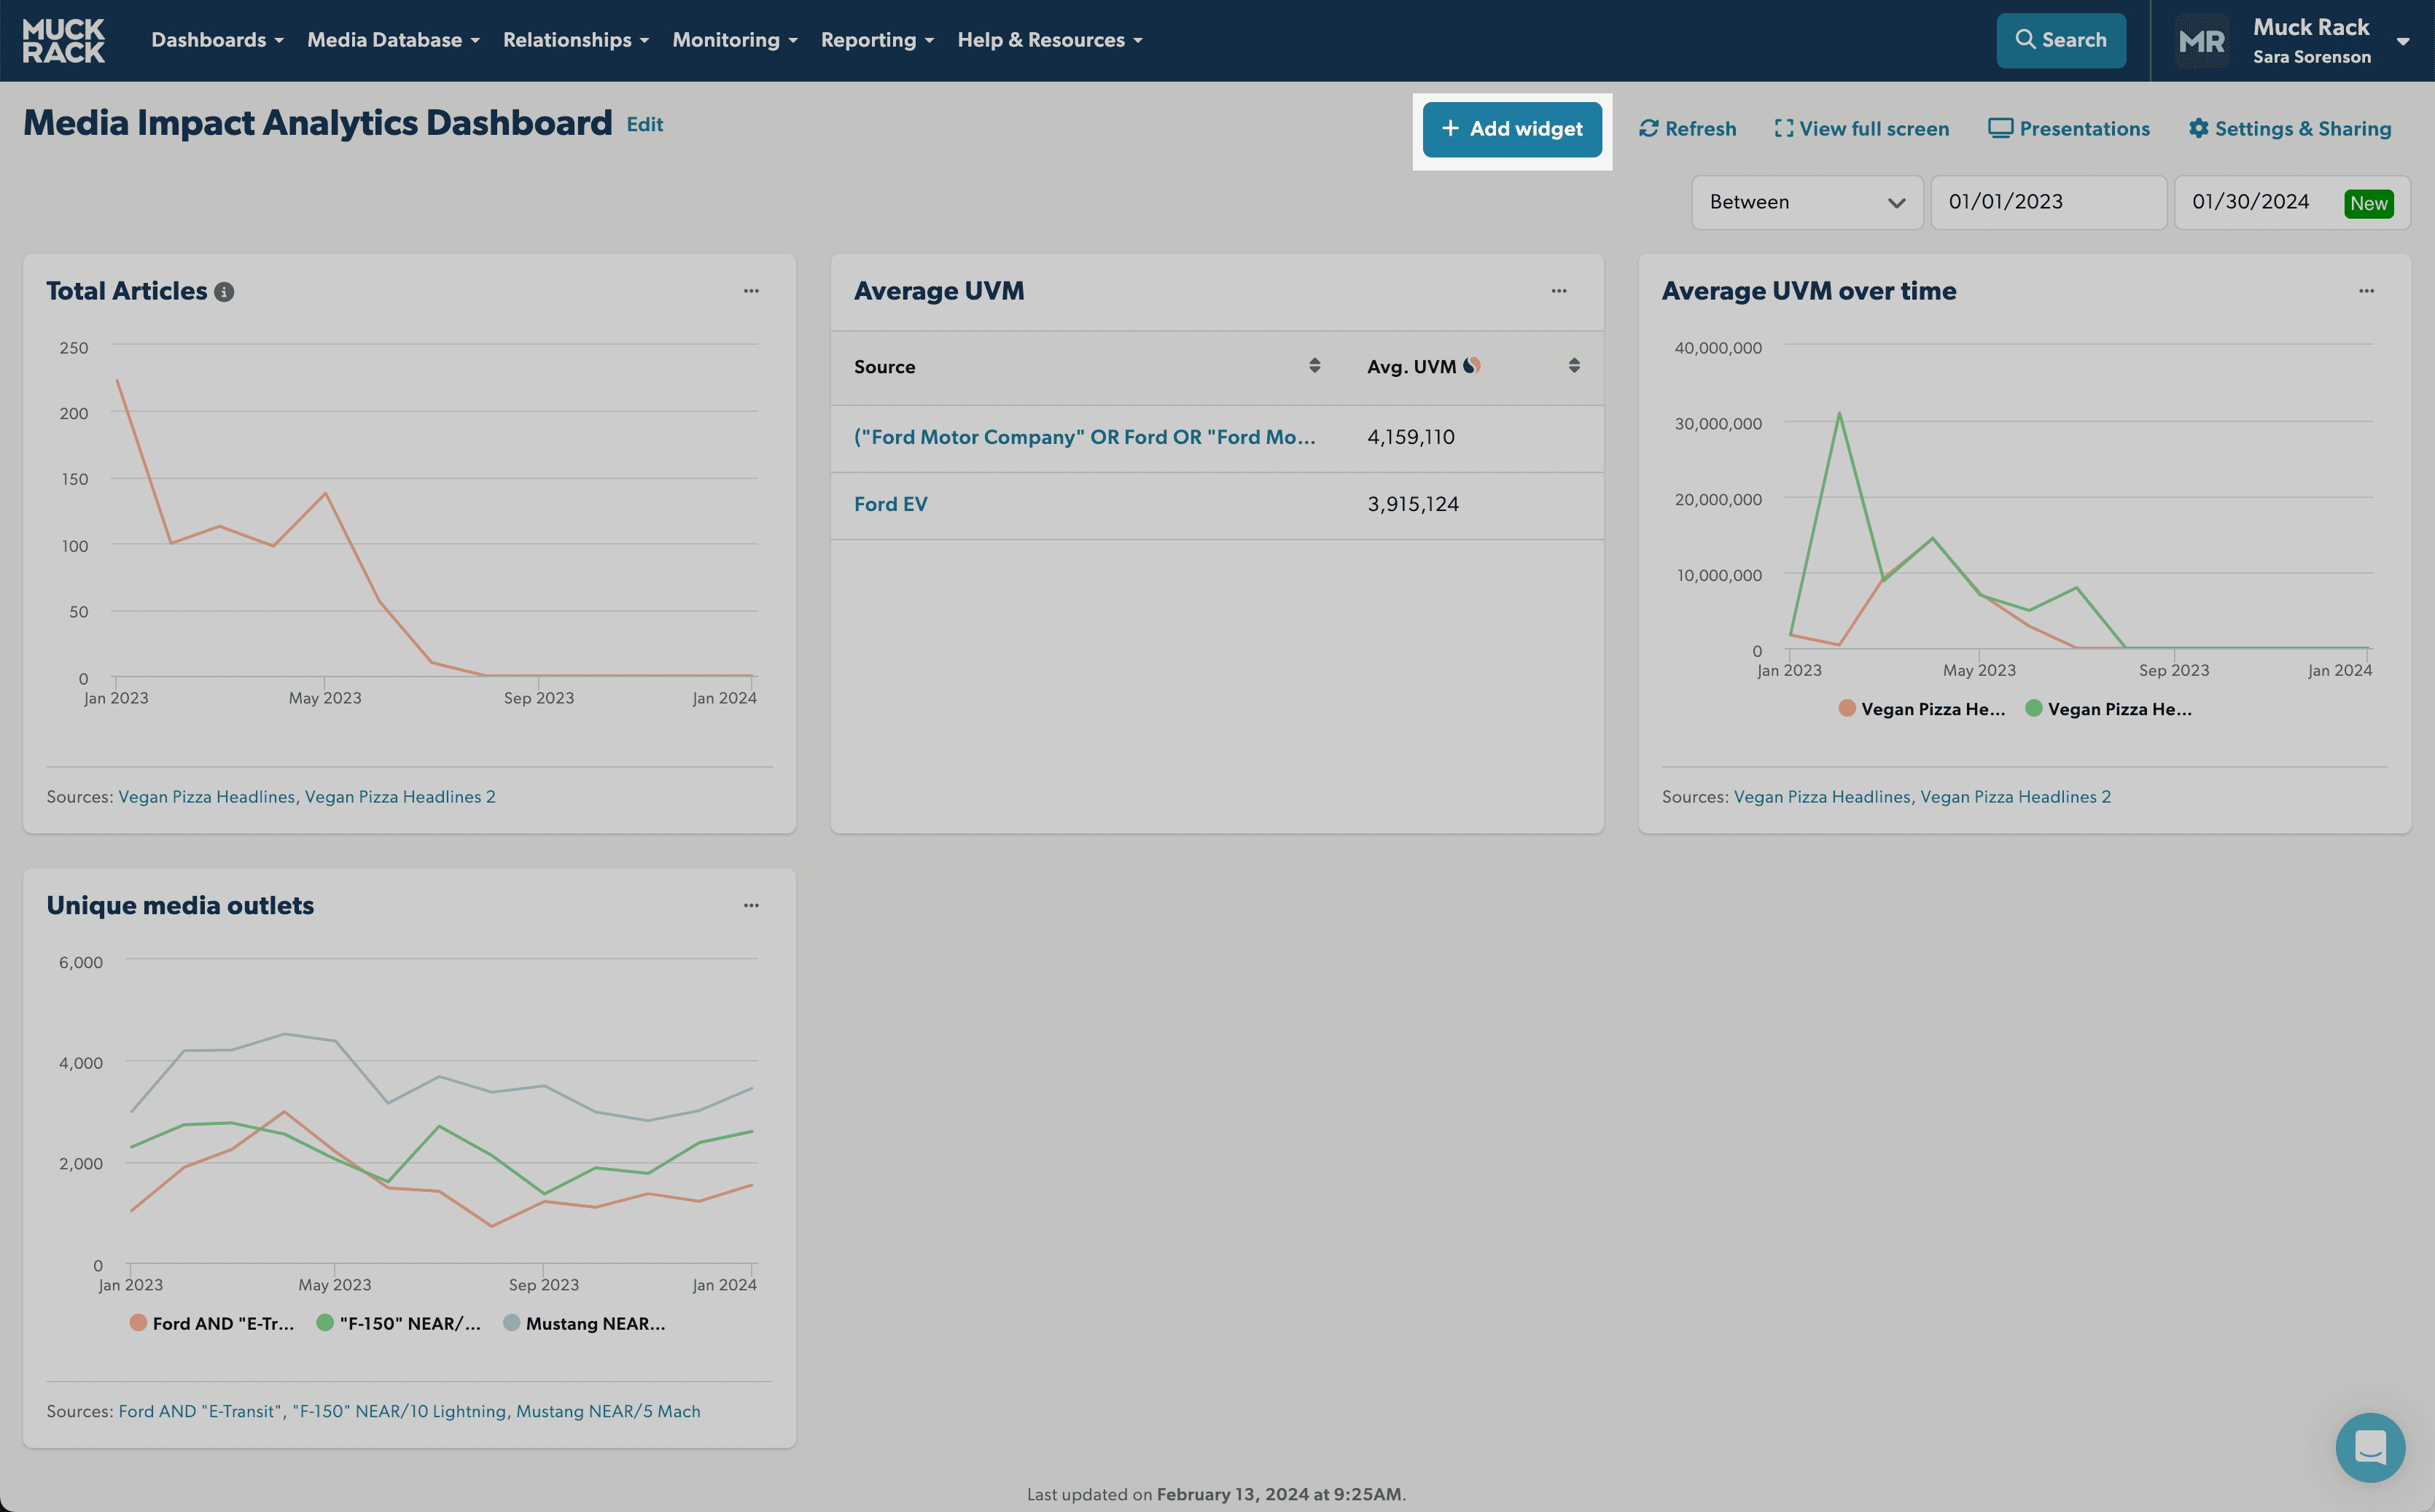2435x1512 pixels.
Task: Open the Reporting menu
Action: [878, 40]
